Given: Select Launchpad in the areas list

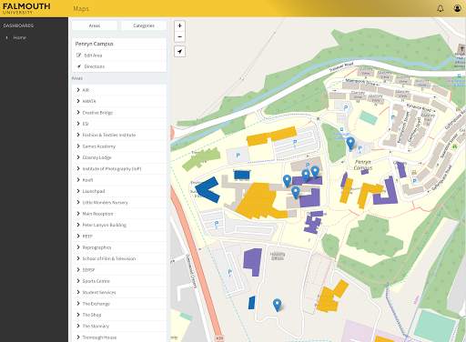Looking at the screenshot, I should 119,191.
